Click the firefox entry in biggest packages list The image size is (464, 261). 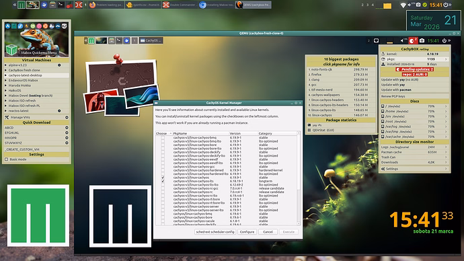341,75
